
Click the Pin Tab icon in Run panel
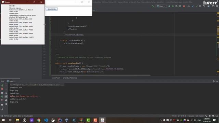pos(2,109)
